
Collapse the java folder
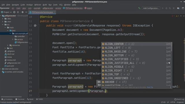pyautogui.click(x=8, y=30)
